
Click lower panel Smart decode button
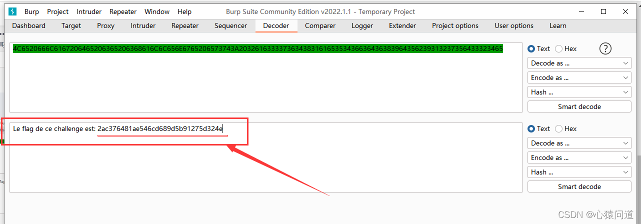(579, 186)
